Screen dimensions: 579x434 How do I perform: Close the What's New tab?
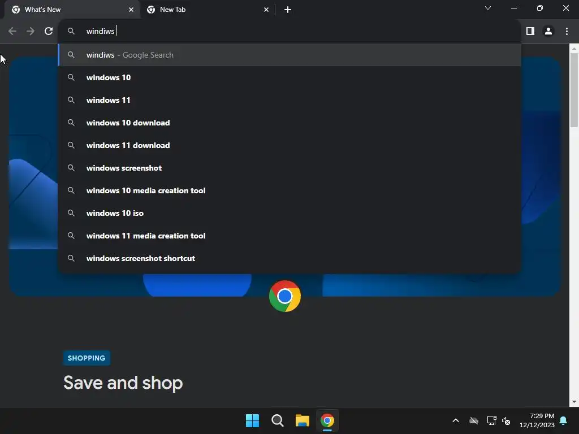[x=131, y=10]
